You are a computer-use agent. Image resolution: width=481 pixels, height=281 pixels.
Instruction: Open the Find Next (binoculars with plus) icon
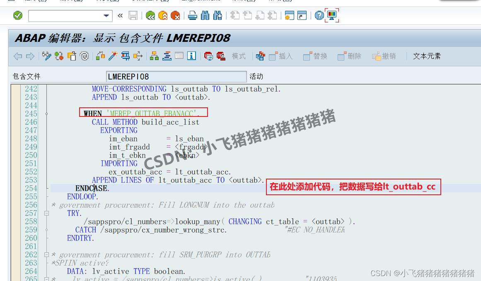(217, 17)
